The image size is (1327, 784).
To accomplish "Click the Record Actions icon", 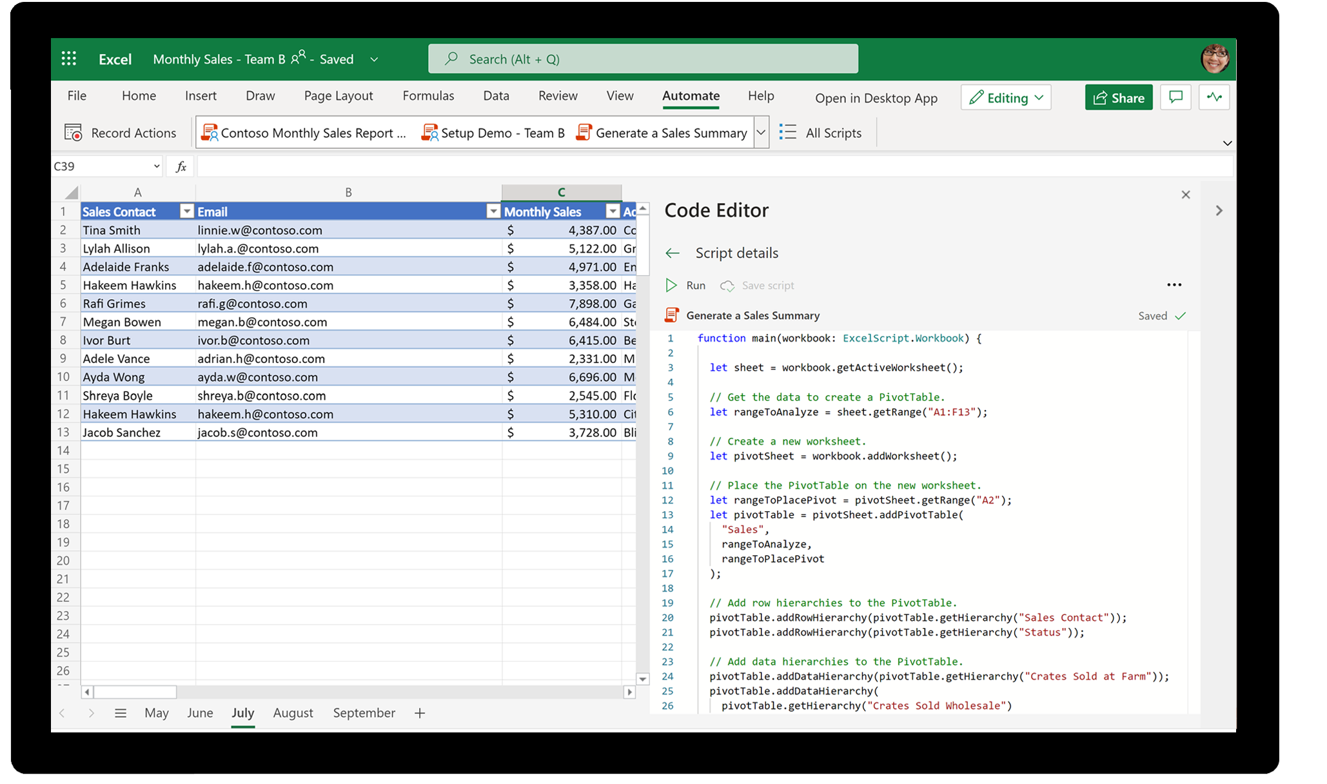I will coord(74,133).
